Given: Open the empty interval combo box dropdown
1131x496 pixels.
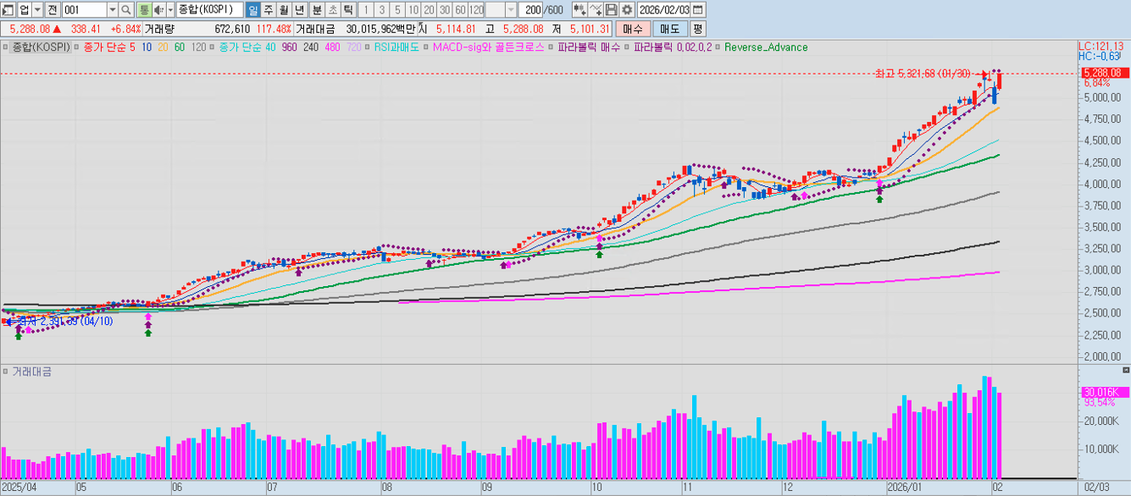Looking at the screenshot, I should click(511, 9).
